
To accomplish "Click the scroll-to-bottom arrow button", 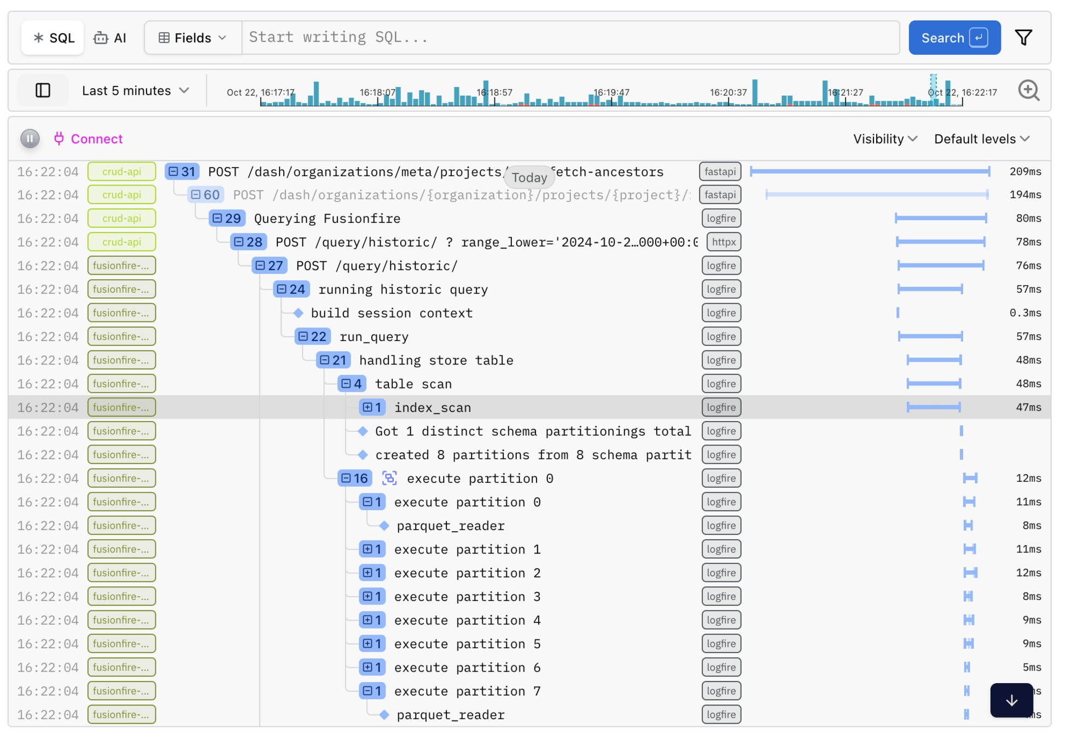I will pos(1011,700).
